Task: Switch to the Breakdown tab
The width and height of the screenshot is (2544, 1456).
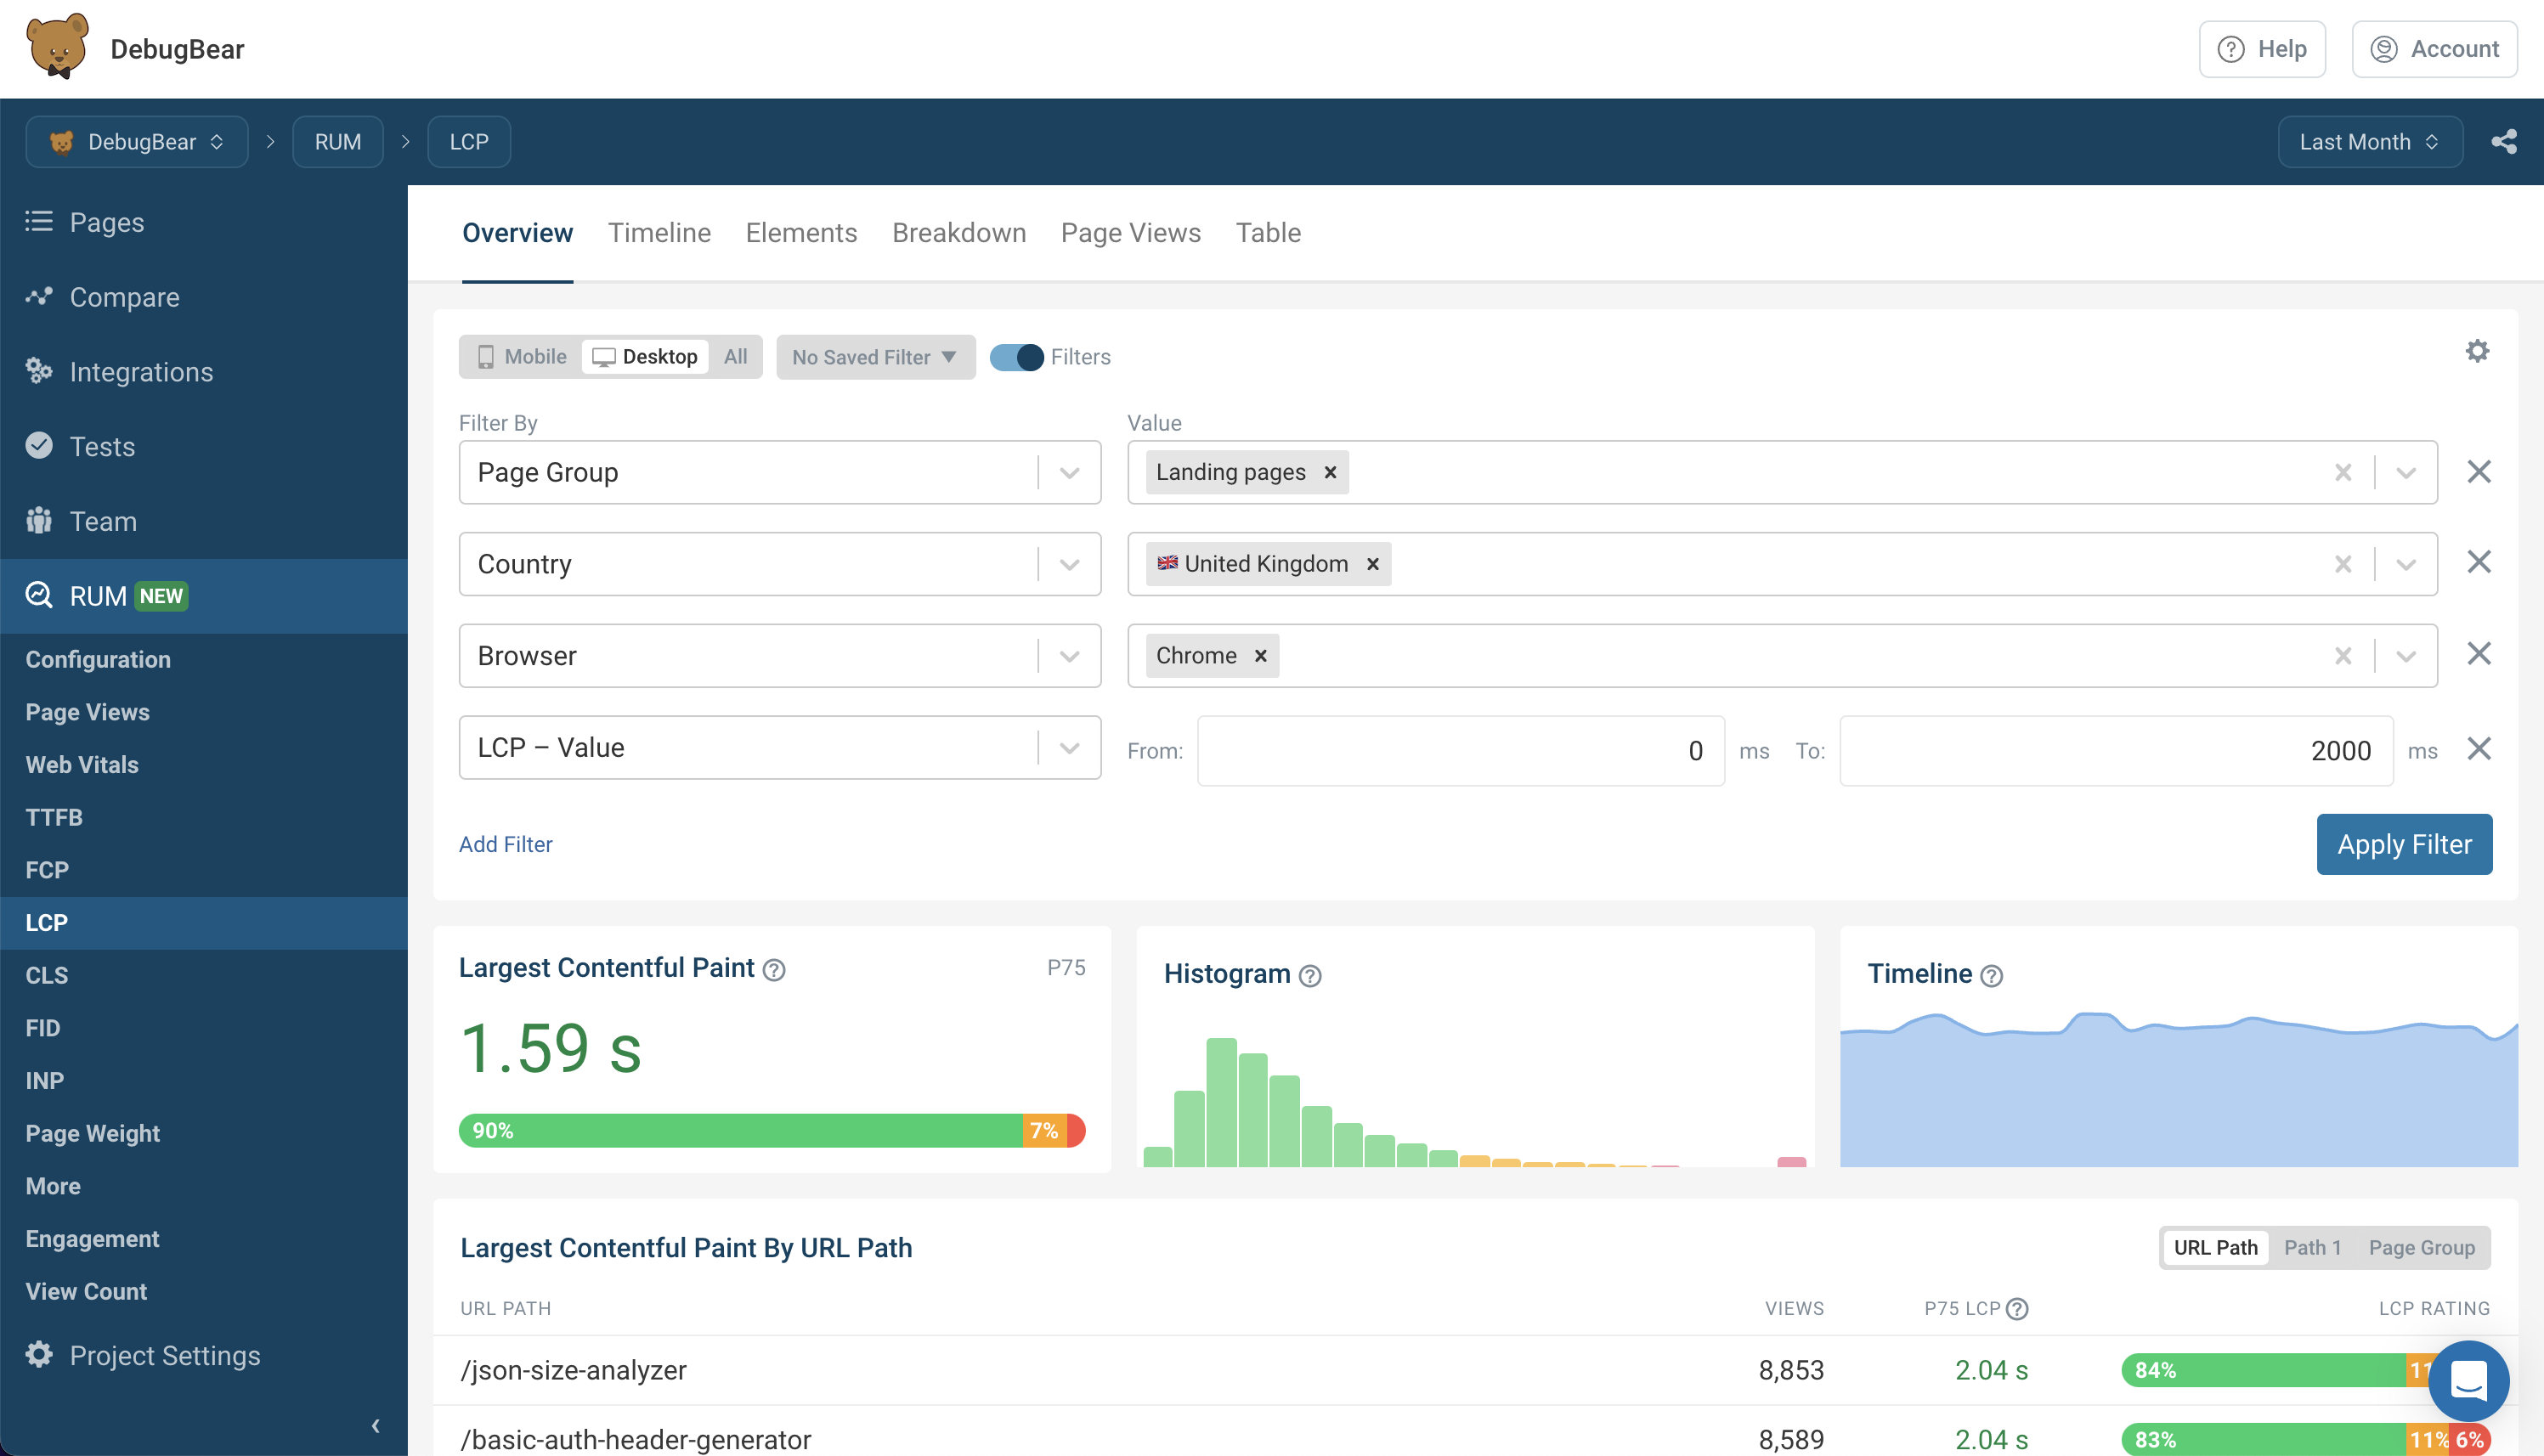Action: point(959,233)
